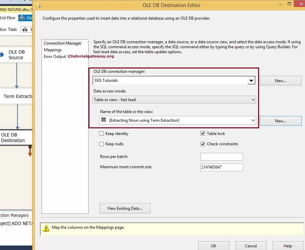Screen dimensions: 305x250
Task: Click the Cancel button
Action: [x=251, y=246]
